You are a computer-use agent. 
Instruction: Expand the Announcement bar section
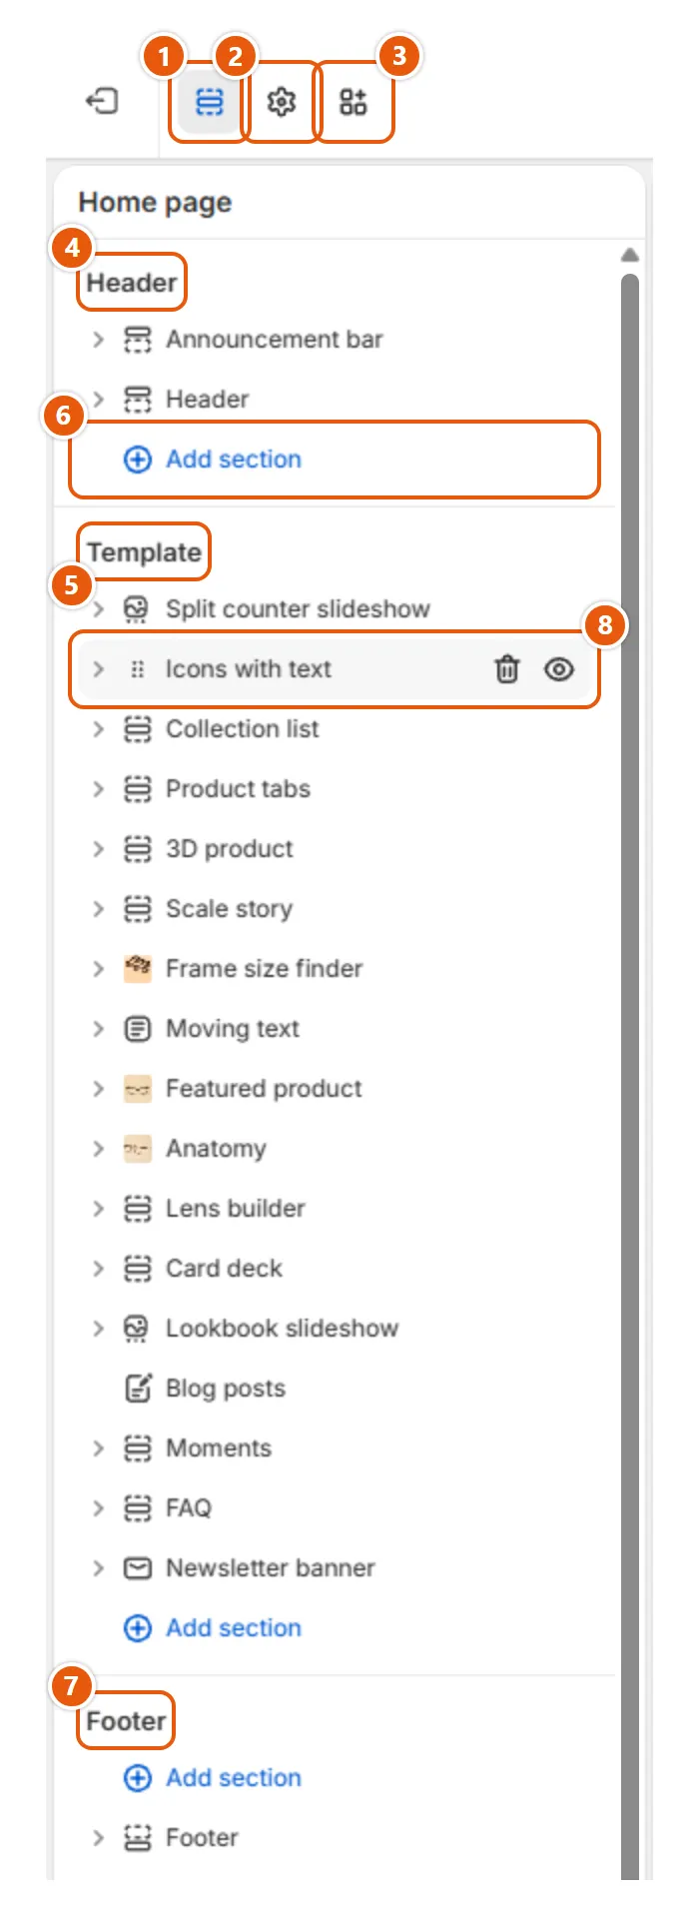click(98, 340)
